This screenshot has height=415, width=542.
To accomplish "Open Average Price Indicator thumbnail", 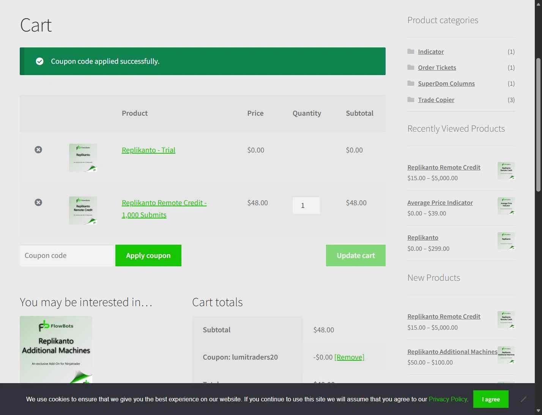I will [x=506, y=206].
